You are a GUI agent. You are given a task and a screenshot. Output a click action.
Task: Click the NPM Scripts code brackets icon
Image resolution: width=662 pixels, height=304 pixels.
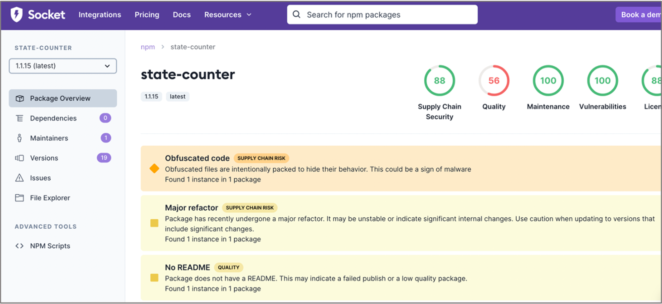click(20, 246)
